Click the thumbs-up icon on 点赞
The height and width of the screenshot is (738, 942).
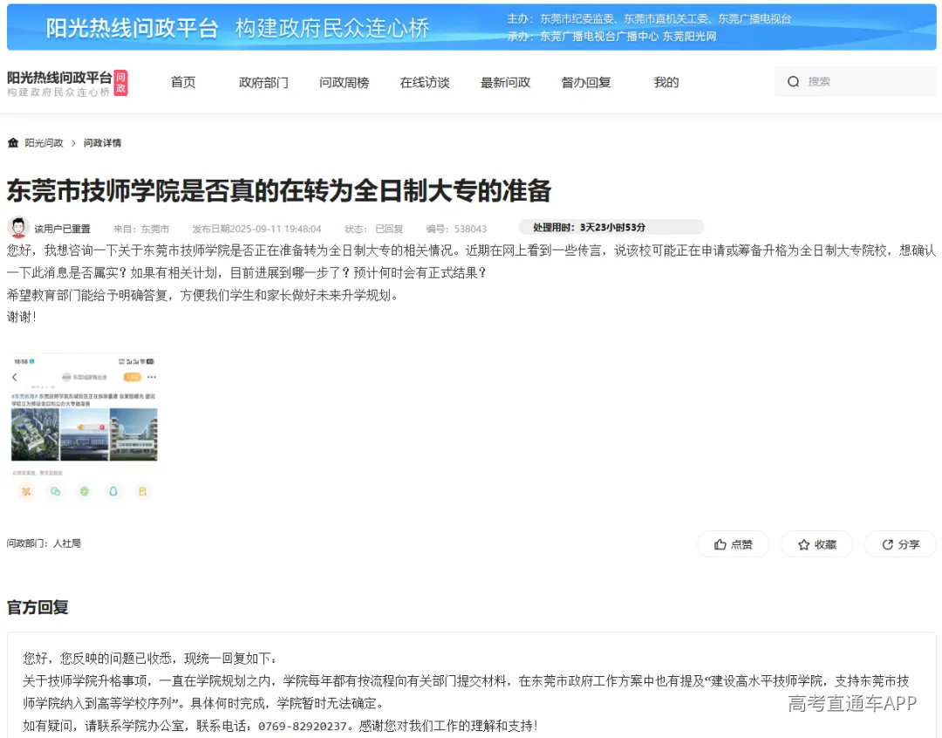tap(720, 544)
